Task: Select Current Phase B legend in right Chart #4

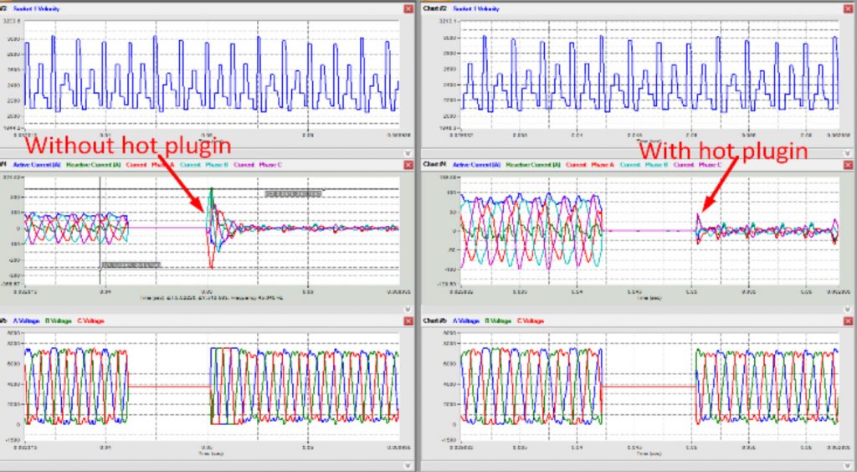Action: (642, 164)
